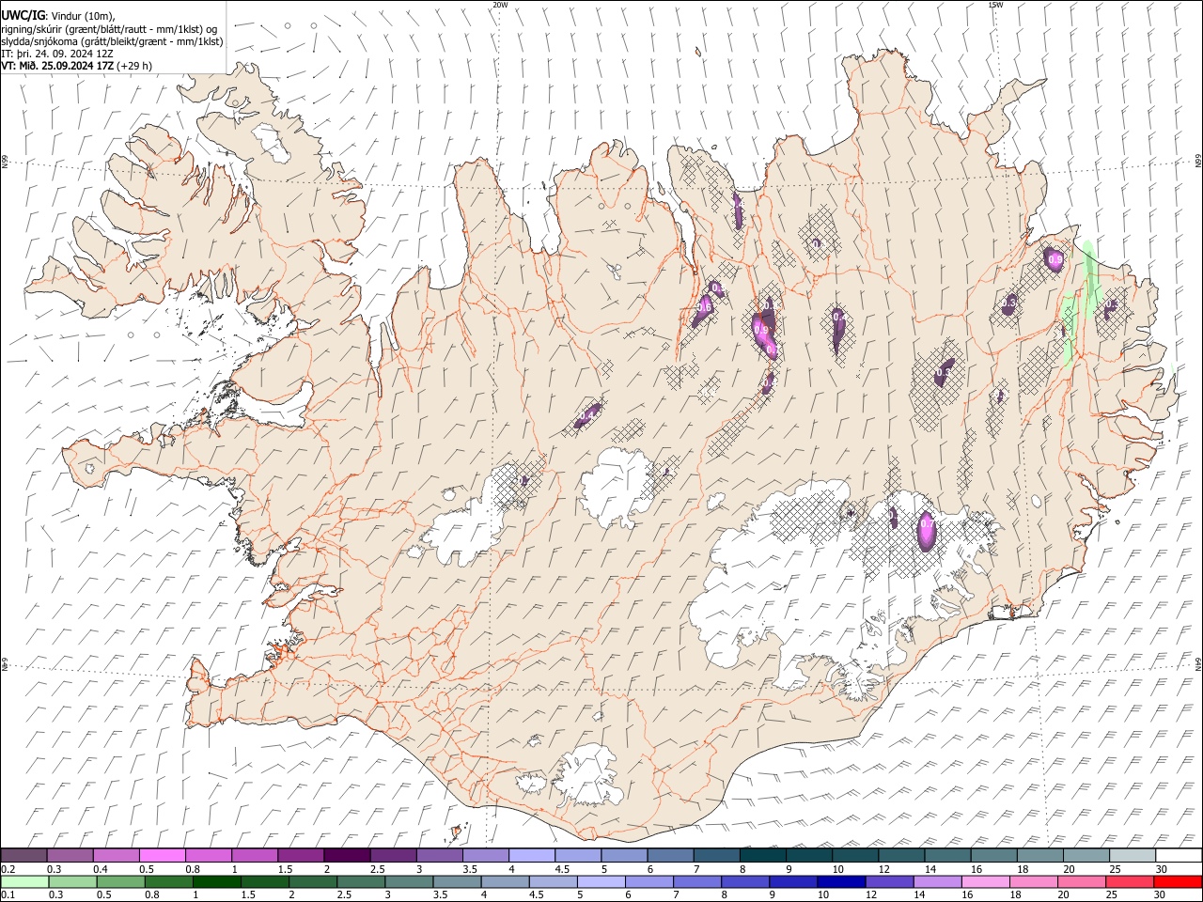Pick lower legend swatch between 3.5 and 4

pyautogui.click(x=457, y=881)
